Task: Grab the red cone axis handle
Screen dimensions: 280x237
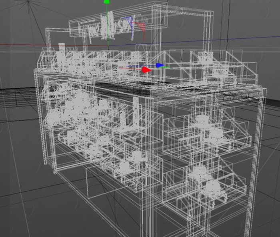Action: [146, 70]
